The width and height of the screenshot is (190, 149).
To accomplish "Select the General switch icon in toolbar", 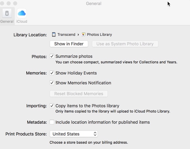I will [x=7, y=13].
